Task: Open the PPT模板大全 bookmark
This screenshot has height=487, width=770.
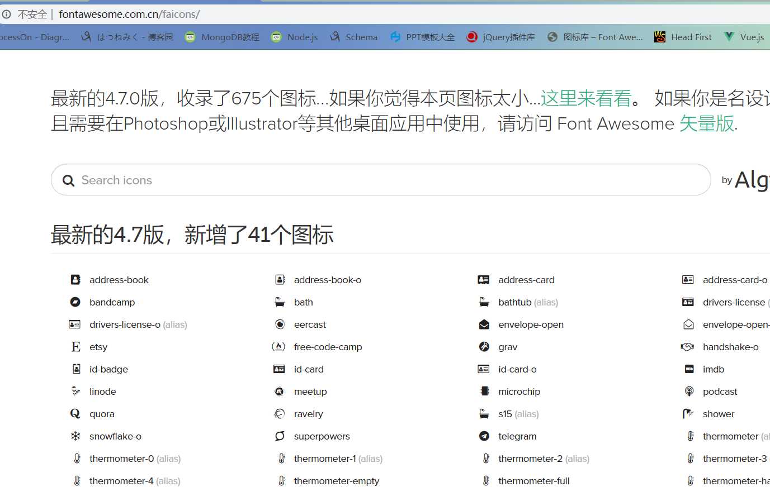Action: pyautogui.click(x=422, y=37)
